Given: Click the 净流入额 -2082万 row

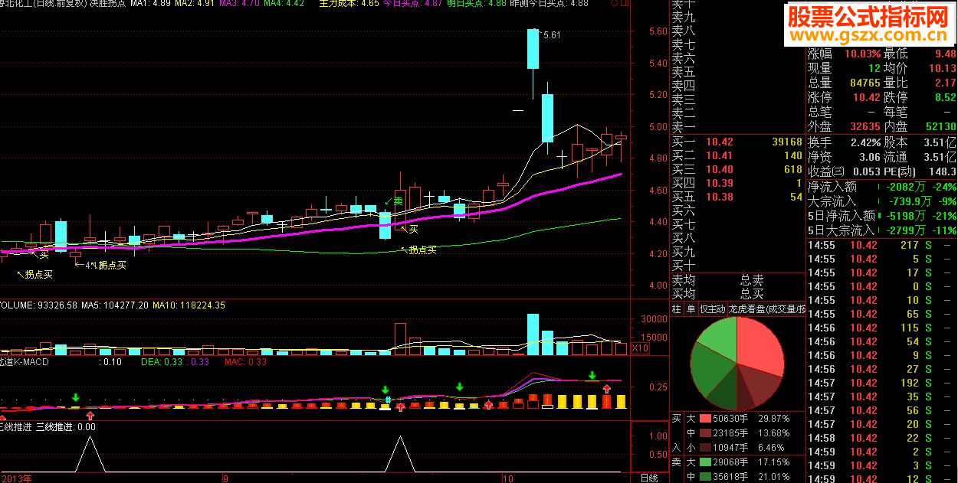Looking at the screenshot, I should pos(882,187).
